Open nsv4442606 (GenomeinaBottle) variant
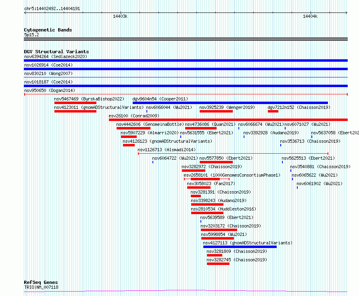Image resolution: width=359 pixels, height=296 pixels. point(150,124)
